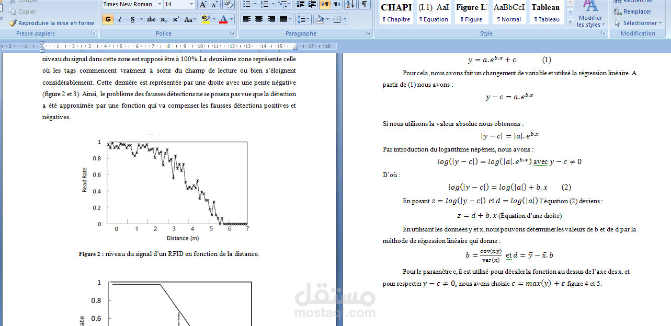Open Police dialog launcher
The width and height of the screenshot is (671, 326).
(x=232, y=33)
